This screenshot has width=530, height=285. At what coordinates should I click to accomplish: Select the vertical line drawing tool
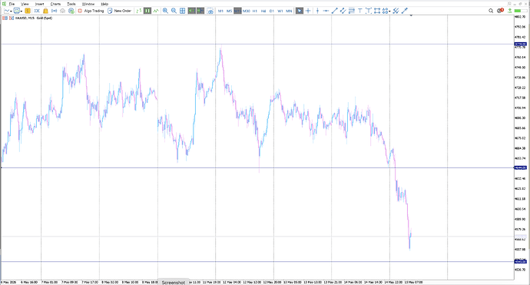pos(317,11)
